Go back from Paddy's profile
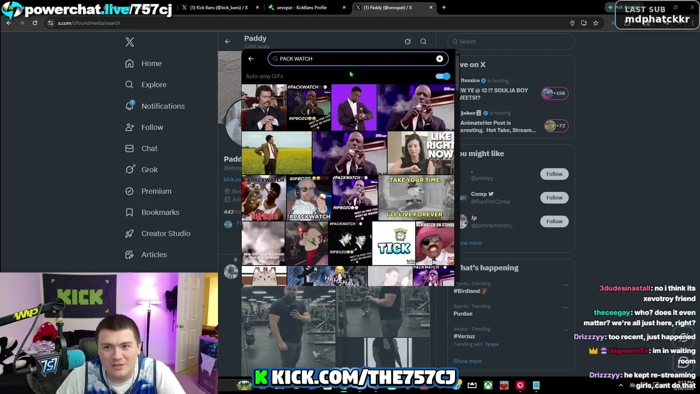The image size is (700, 394). click(227, 42)
